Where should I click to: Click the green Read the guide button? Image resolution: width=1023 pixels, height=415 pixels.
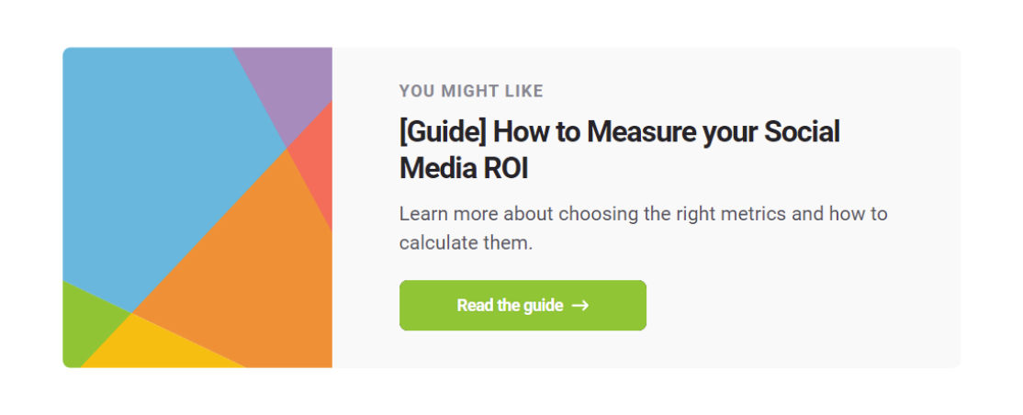523,306
